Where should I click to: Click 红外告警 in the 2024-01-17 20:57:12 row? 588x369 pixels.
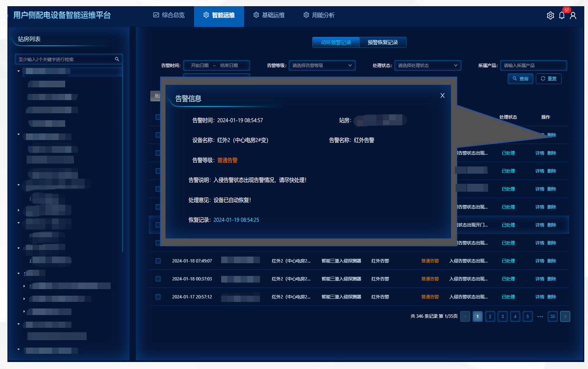coord(380,297)
